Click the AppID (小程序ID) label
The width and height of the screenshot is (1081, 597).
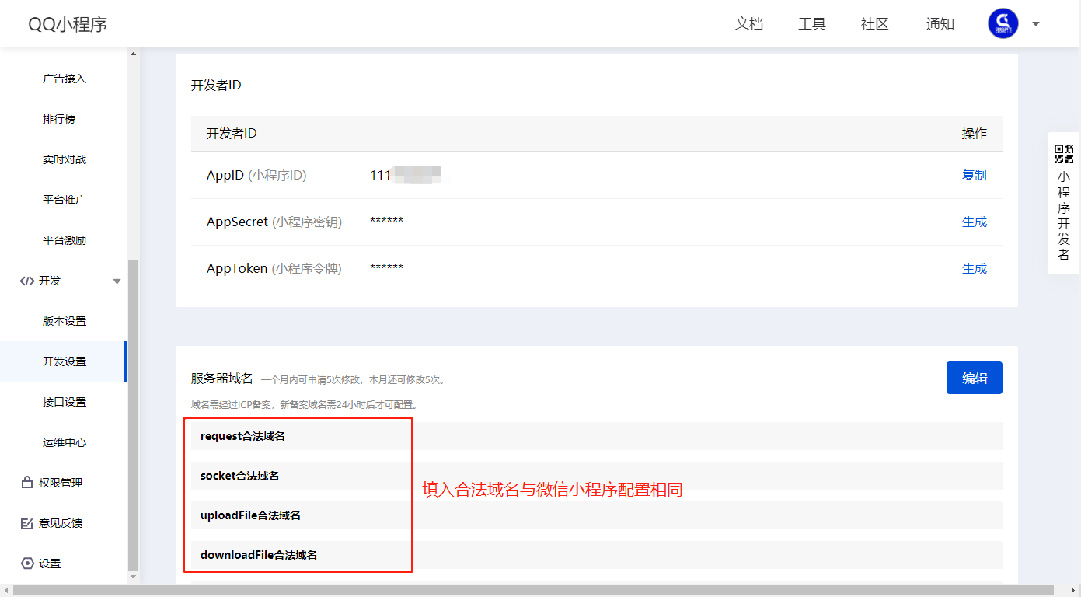tap(256, 175)
